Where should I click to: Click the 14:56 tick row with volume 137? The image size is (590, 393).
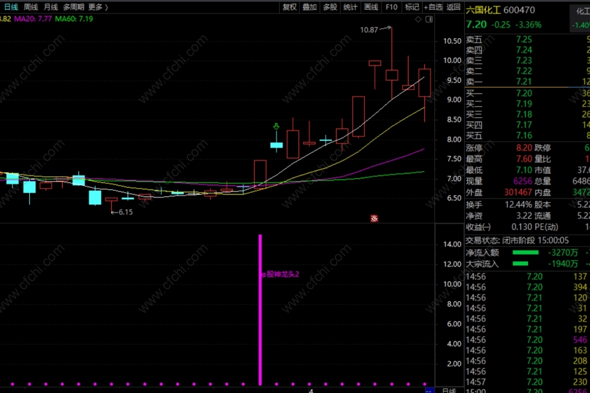pyautogui.click(x=527, y=276)
